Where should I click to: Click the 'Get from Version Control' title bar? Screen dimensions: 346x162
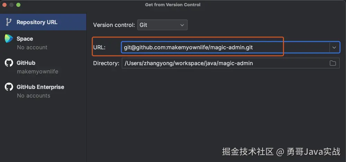172,5
